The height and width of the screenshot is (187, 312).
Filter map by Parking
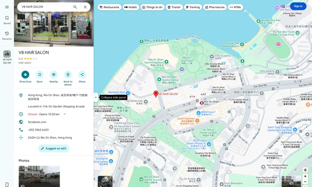click(193, 7)
